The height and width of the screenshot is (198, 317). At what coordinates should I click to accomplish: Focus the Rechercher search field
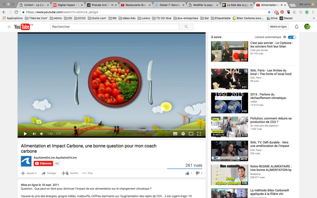tap(115, 27)
